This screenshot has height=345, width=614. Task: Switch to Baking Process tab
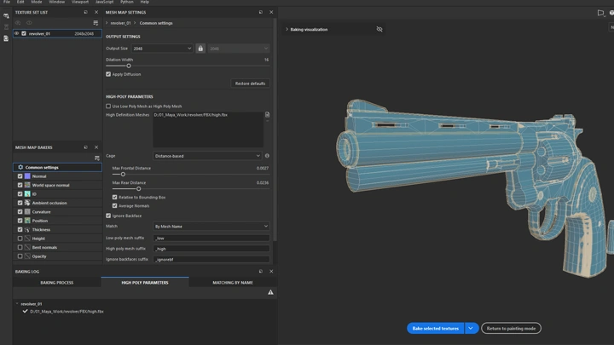pos(57,283)
